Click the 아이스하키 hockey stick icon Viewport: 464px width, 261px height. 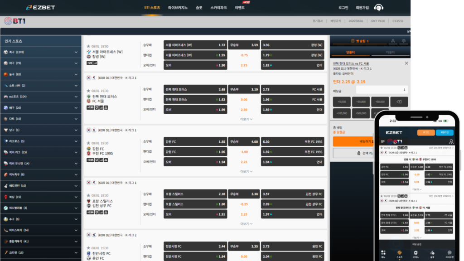pyautogui.click(x=5, y=230)
